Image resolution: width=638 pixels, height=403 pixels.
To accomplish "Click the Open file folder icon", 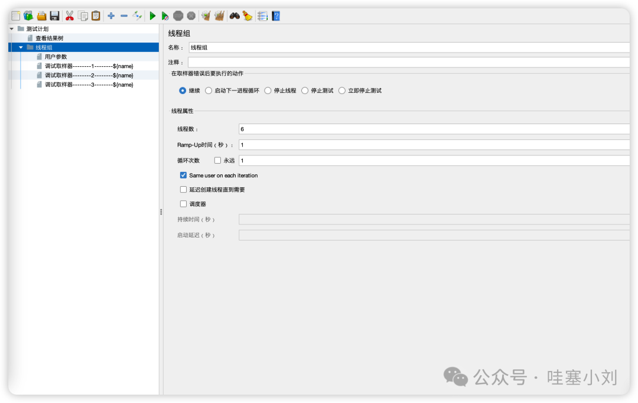I will point(41,16).
